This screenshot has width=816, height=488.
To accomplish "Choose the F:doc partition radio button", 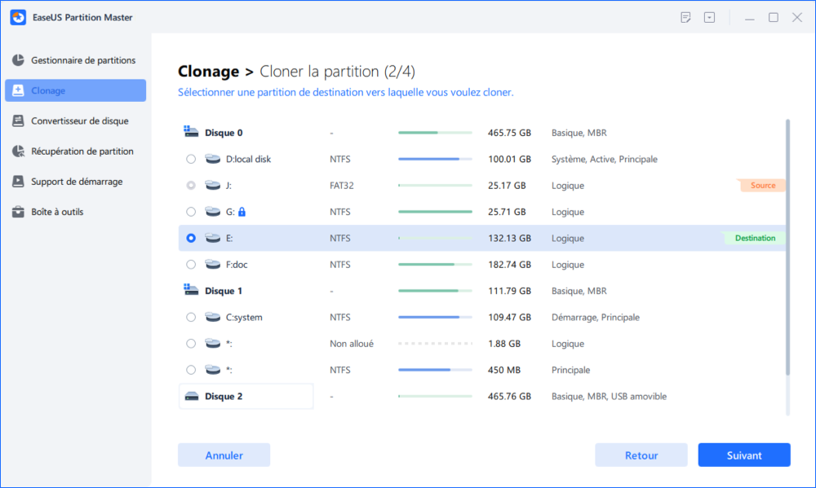I will (191, 265).
